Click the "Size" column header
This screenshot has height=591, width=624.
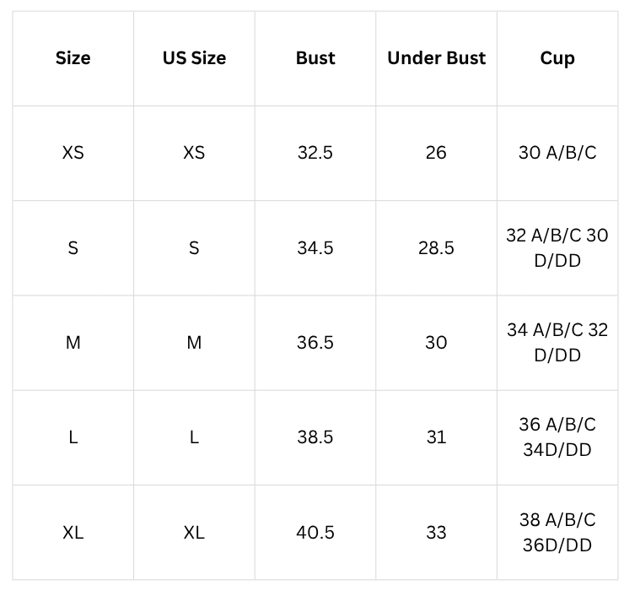point(73,58)
